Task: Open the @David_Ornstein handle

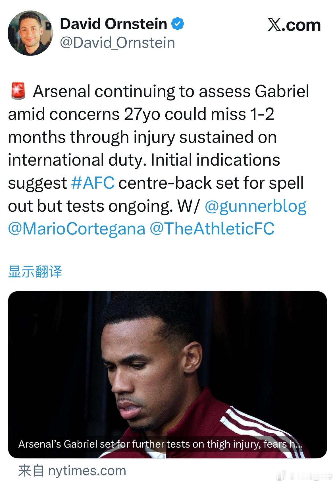Action: click(x=117, y=43)
